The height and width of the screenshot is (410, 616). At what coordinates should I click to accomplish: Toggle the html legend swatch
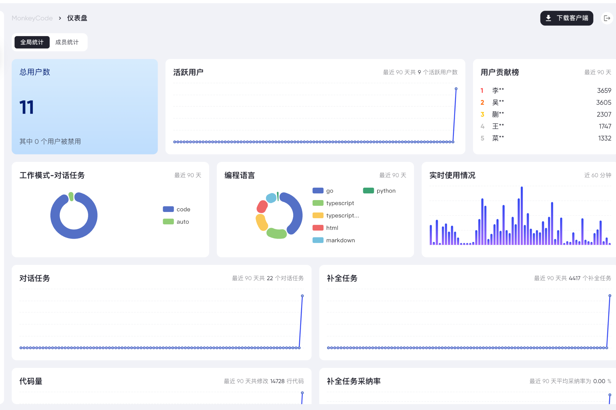pyautogui.click(x=318, y=228)
